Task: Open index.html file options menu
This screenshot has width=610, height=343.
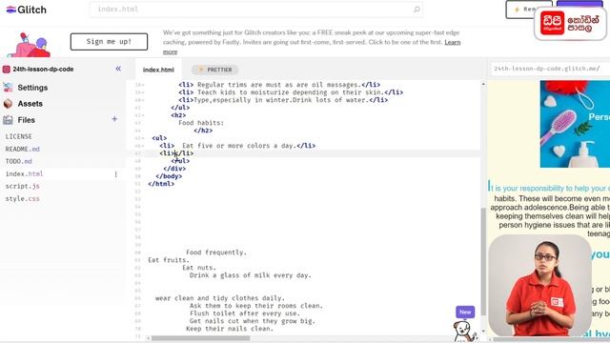Action: click(115, 174)
